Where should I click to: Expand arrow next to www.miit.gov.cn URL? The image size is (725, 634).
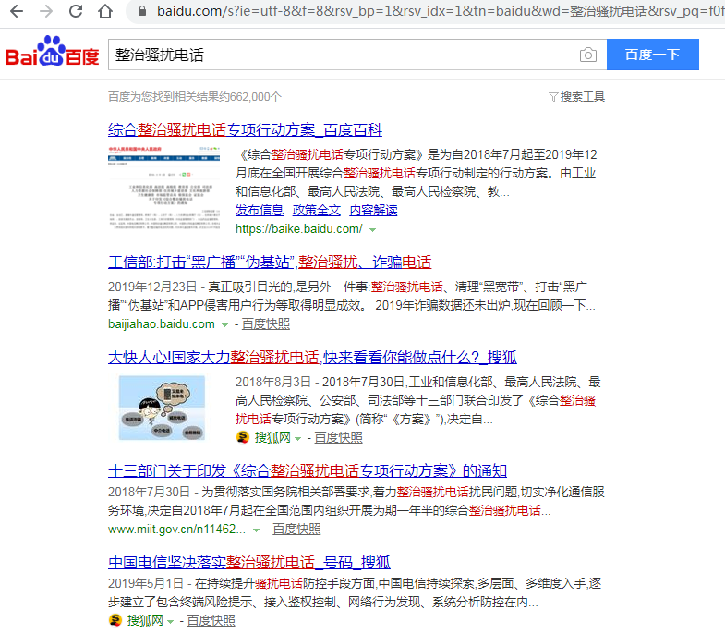(256, 530)
